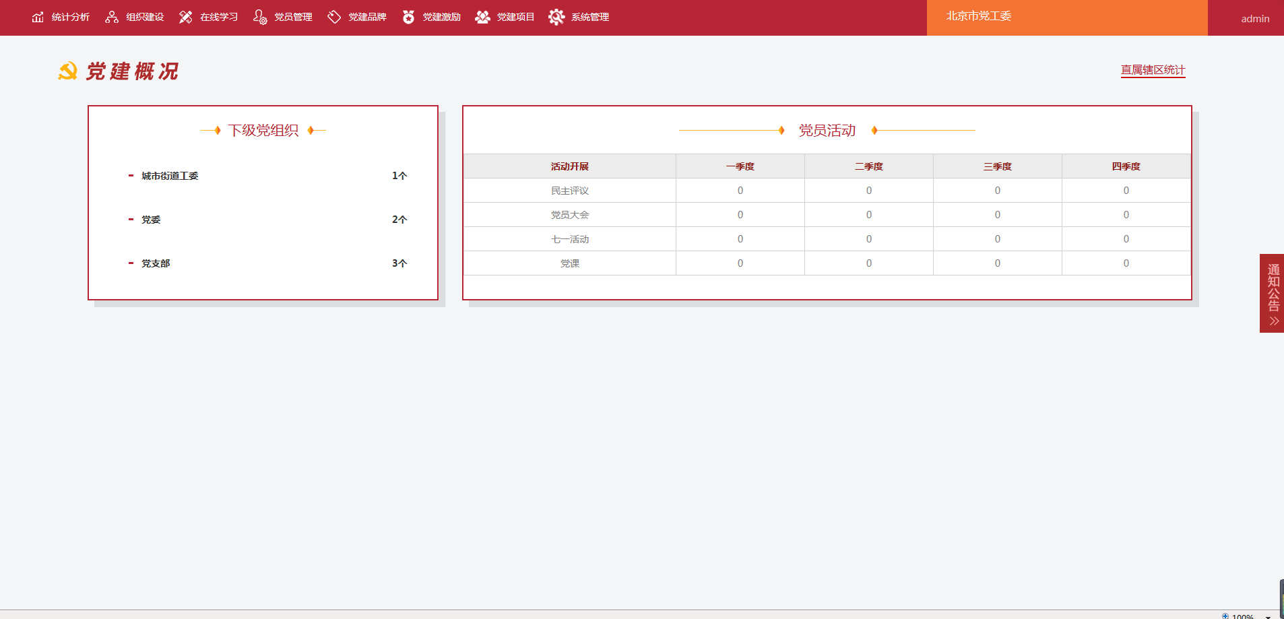Select the 北京市党工委 organization tab
The image size is (1284, 619).
[x=1067, y=18]
